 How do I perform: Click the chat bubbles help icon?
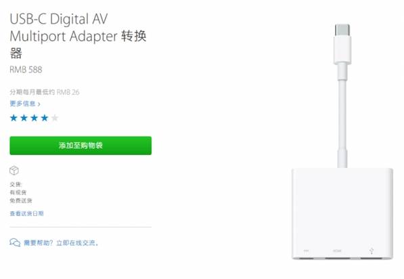(15, 242)
